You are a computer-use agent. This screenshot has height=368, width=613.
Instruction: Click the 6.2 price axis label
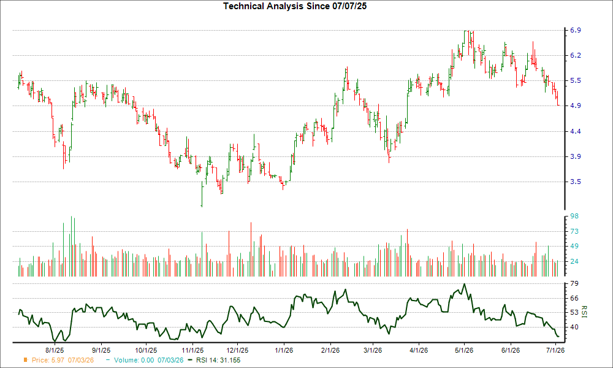click(575, 56)
